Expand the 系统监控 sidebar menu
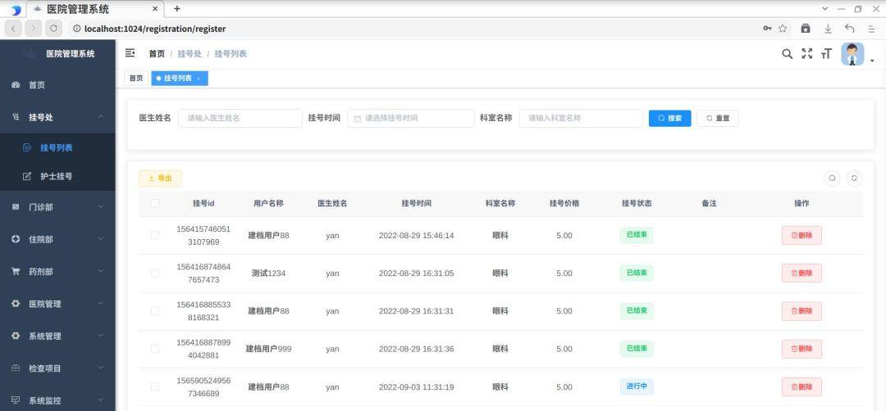Viewport: 886px width, 411px height. tap(101, 400)
